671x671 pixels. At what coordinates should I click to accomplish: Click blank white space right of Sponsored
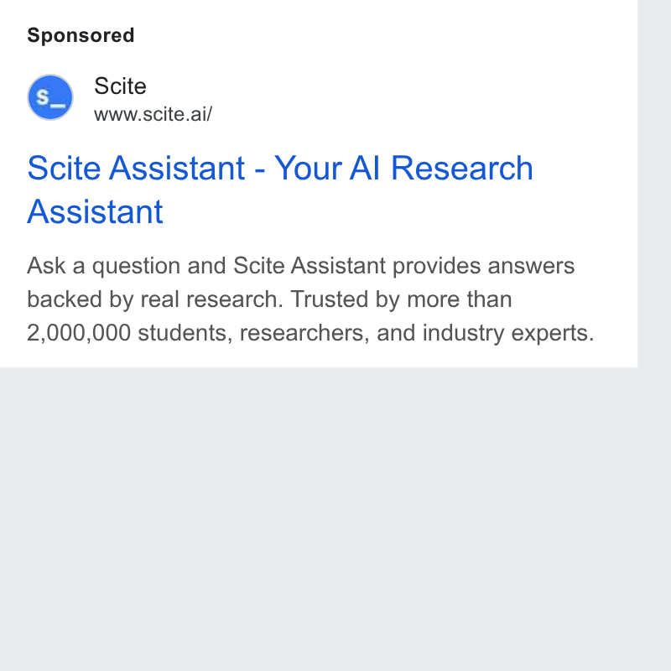[x=385, y=35]
